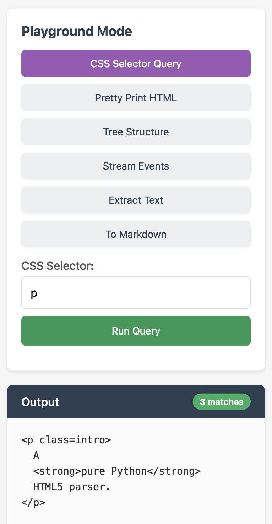272x524 pixels.
Task: Click the "CSS Selector:" label
Action: (x=58, y=266)
